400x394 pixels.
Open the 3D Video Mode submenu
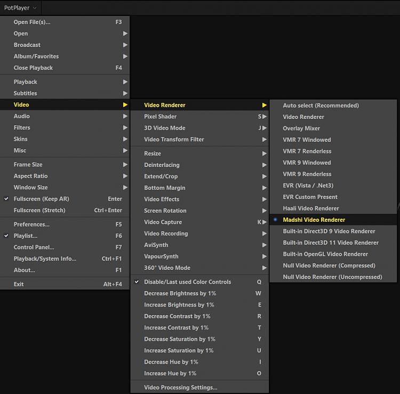[200, 128]
